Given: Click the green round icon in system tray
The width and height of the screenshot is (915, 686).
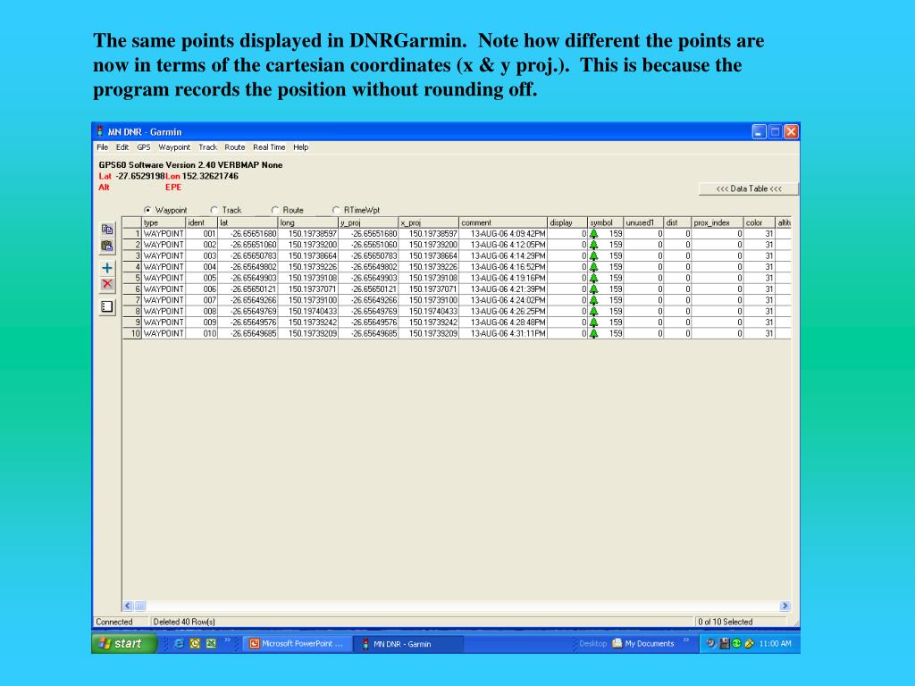Looking at the screenshot, I should point(736,643).
